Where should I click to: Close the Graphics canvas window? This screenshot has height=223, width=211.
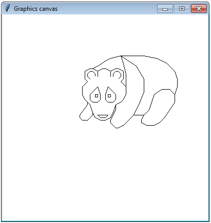pos(199,9)
